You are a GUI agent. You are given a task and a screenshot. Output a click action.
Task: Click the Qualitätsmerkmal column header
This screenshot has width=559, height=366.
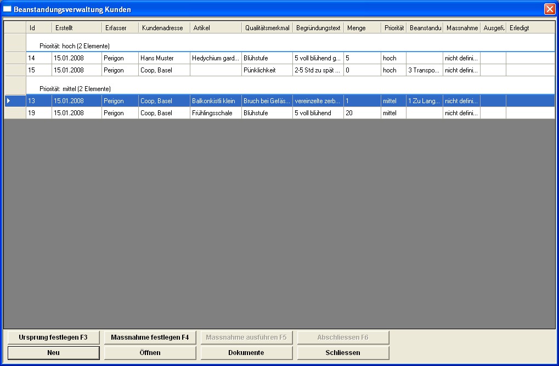pyautogui.click(x=267, y=28)
